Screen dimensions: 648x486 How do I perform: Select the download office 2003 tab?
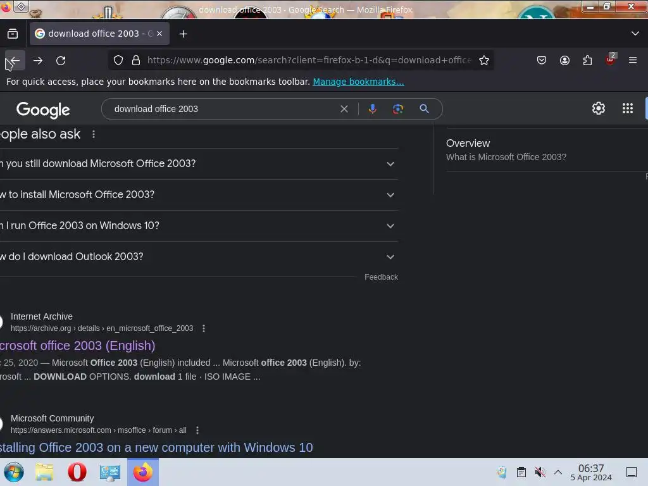click(x=99, y=34)
